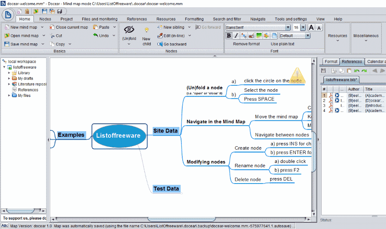Open the Default style combo box
Image resolution: width=386 pixels, height=229 pixels.
[295, 36]
